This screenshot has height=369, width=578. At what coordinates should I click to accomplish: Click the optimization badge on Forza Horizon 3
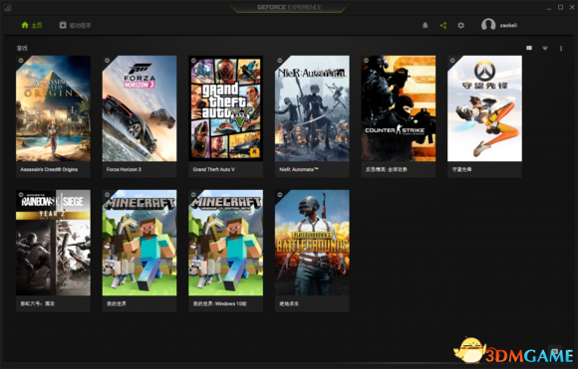point(107,61)
